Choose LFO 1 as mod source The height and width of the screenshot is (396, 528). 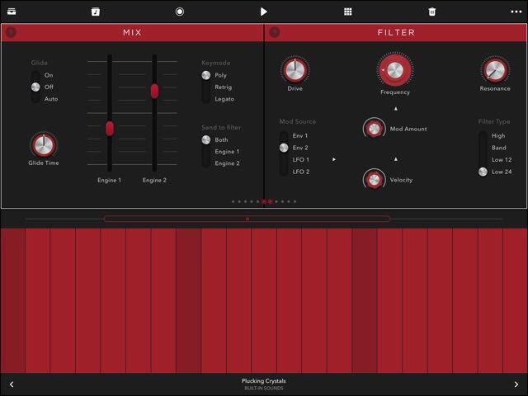(x=300, y=159)
